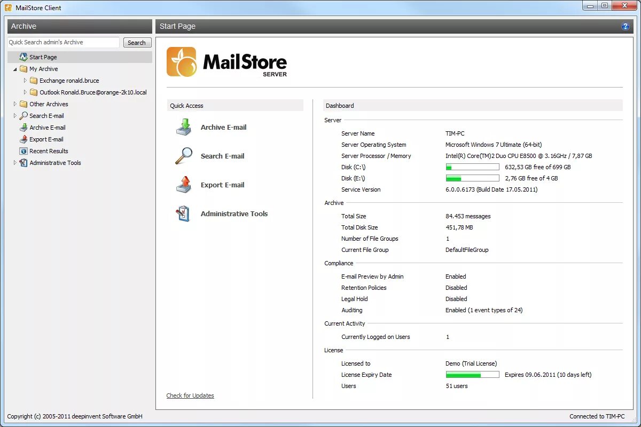This screenshot has height=427, width=641.
Task: Open Archive E-mail from Quick Access
Action: (x=223, y=127)
